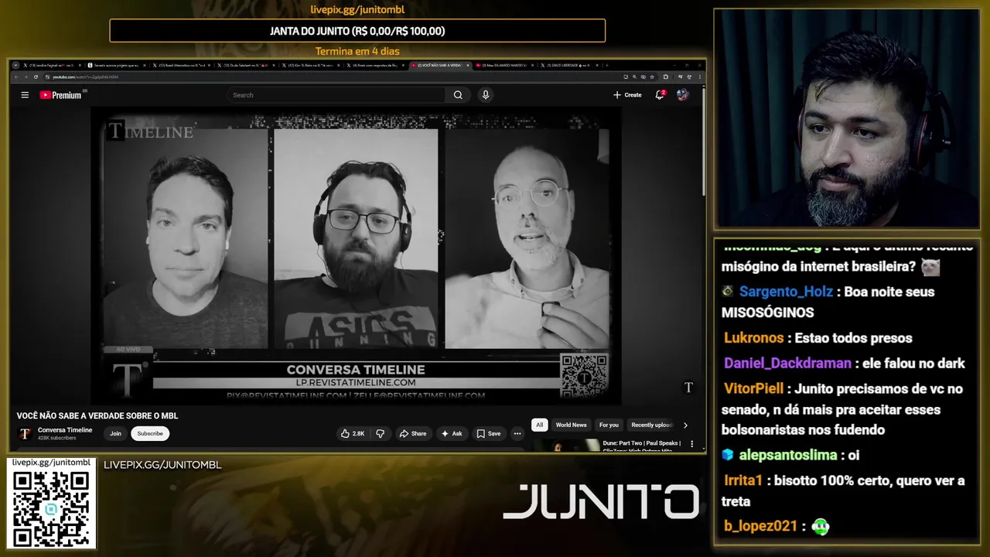Run search with the magnifier button
Screen dimensions: 990x557
[x=458, y=95]
